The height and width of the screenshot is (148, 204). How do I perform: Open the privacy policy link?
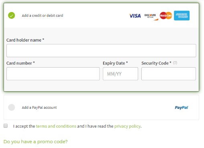coord(127,126)
